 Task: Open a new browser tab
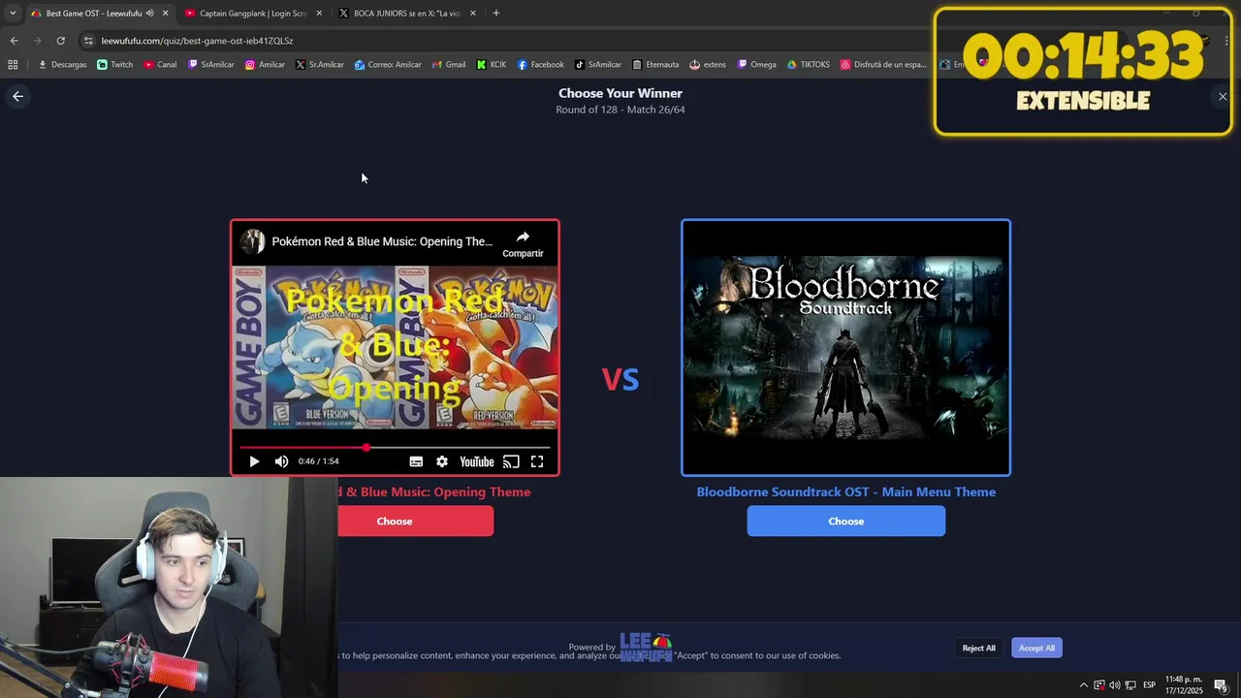495,14
